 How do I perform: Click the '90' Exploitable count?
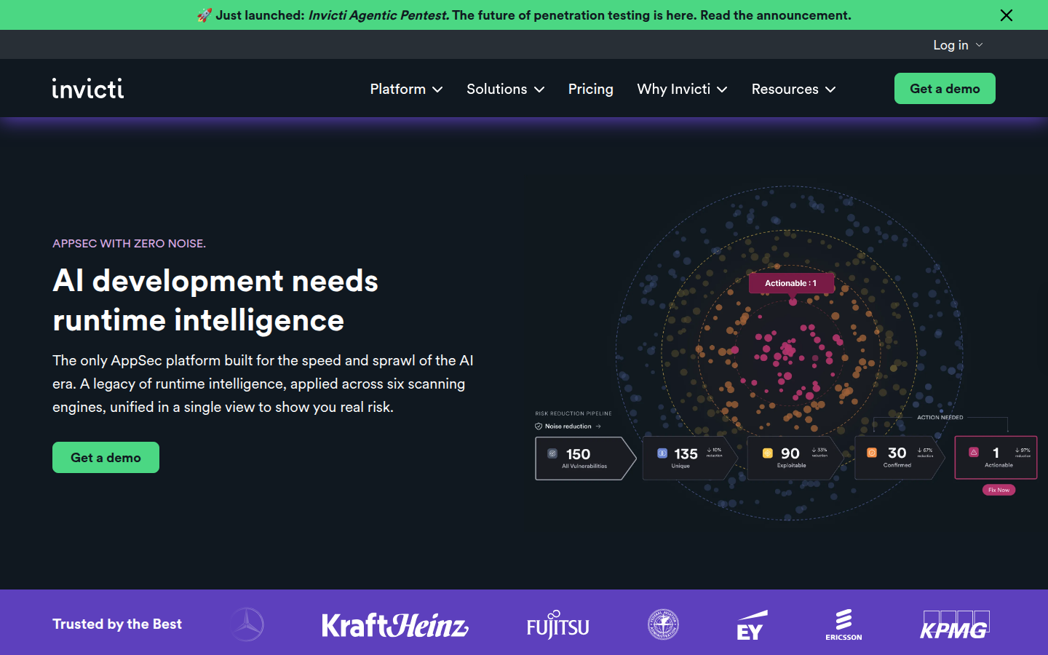(x=790, y=453)
